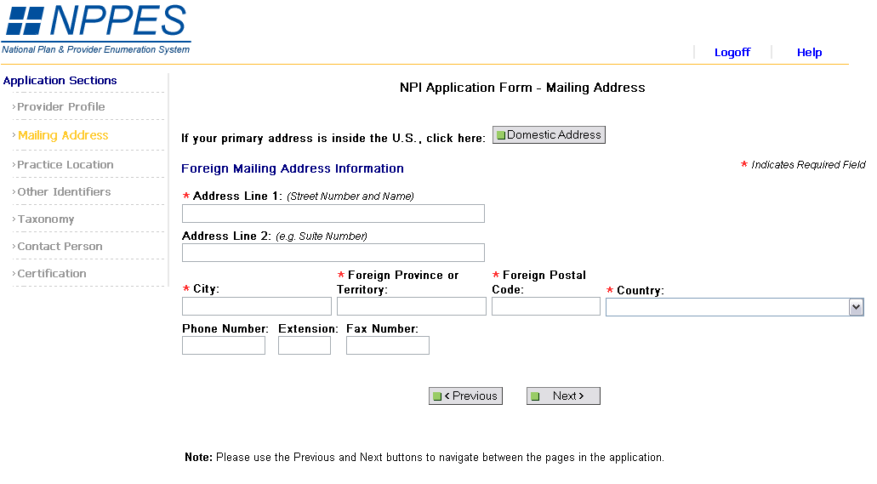Go to the Previous page
This screenshot has height=484, width=877.
click(x=465, y=396)
